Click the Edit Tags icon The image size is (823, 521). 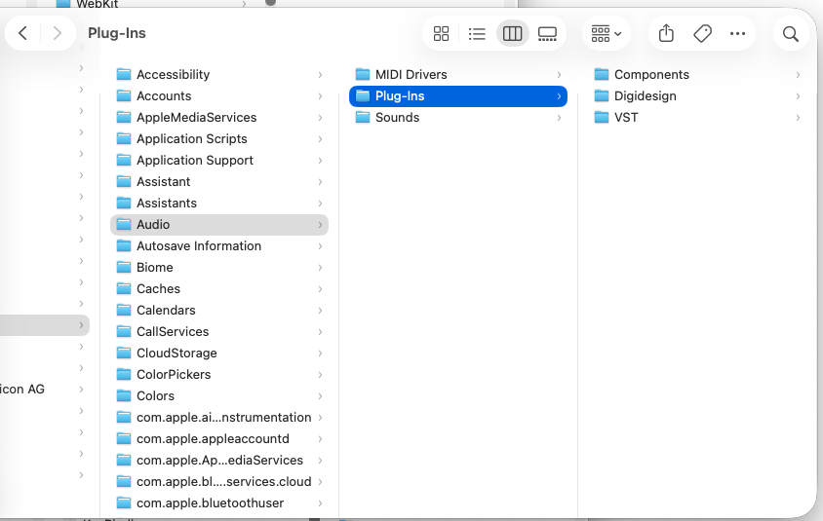coord(702,33)
